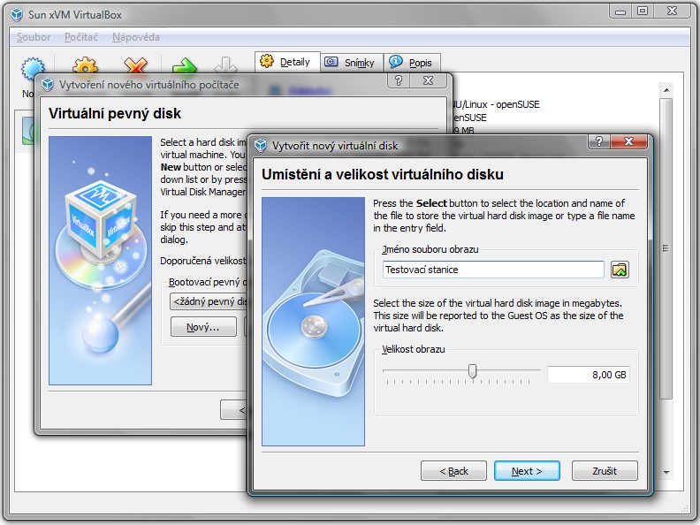Click the Settings gear toolbar icon
Screen dimensions: 700x525
(85, 65)
